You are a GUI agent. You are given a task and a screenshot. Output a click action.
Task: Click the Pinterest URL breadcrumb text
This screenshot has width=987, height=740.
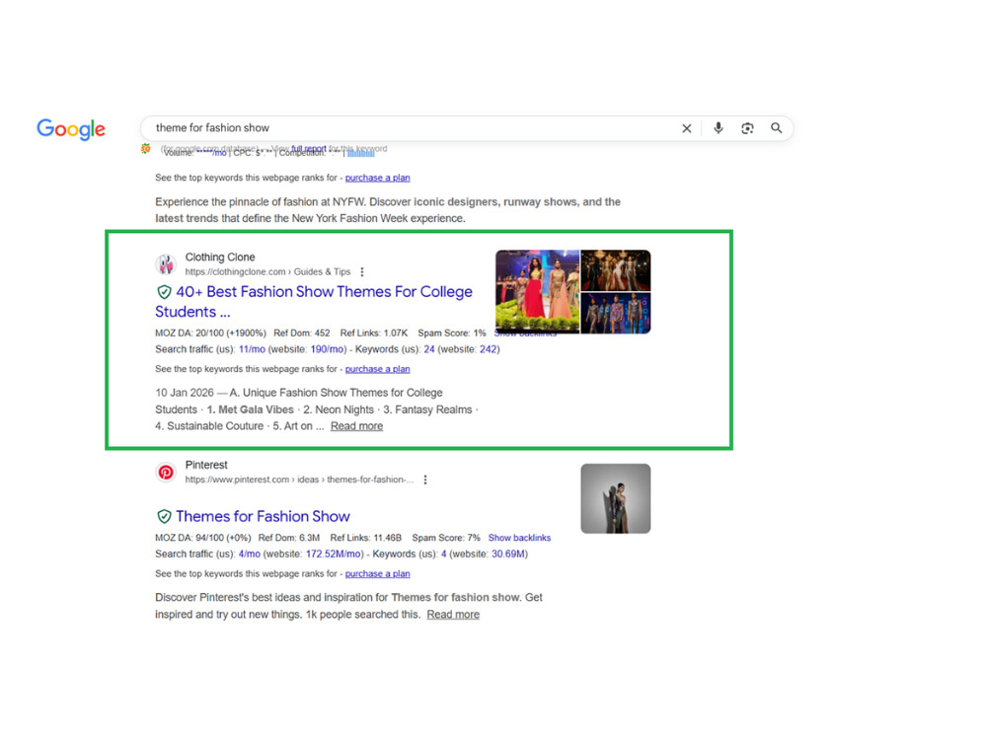point(299,480)
